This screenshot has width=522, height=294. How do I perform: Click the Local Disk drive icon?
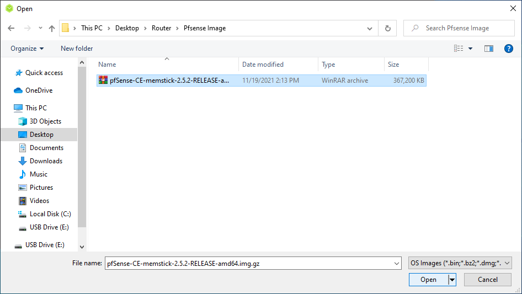coord(22,214)
